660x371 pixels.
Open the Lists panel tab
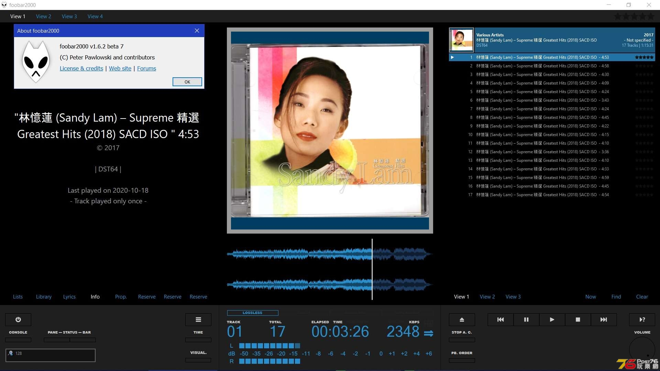tap(18, 296)
